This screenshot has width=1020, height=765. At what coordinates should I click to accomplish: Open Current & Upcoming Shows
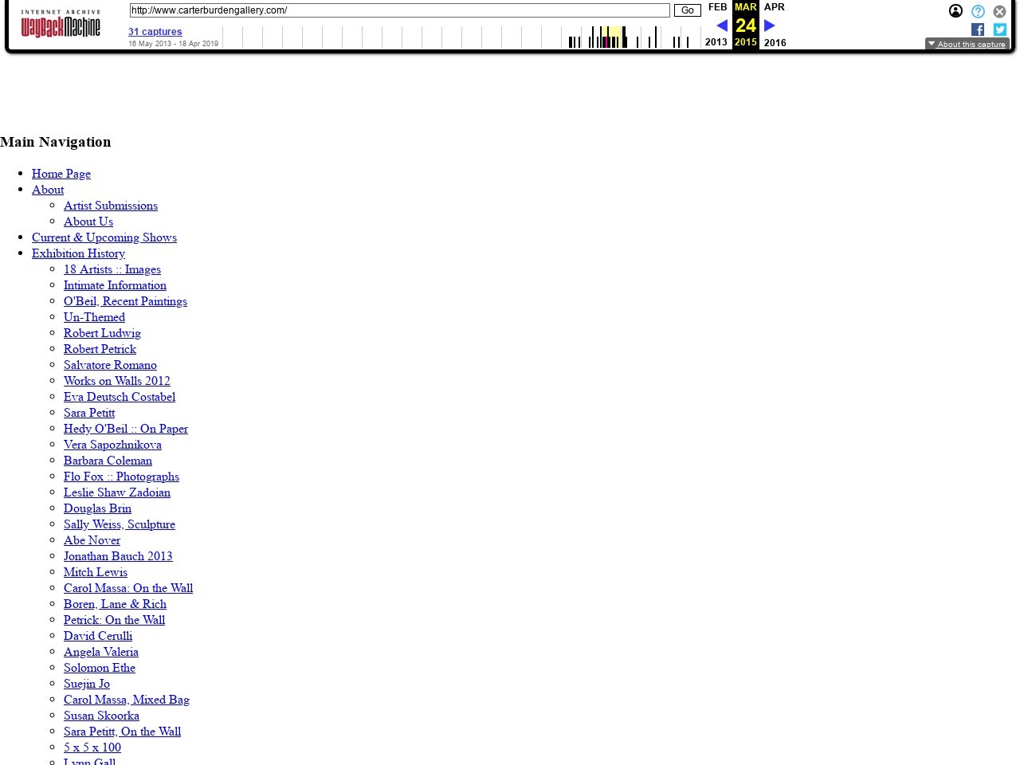tap(104, 237)
